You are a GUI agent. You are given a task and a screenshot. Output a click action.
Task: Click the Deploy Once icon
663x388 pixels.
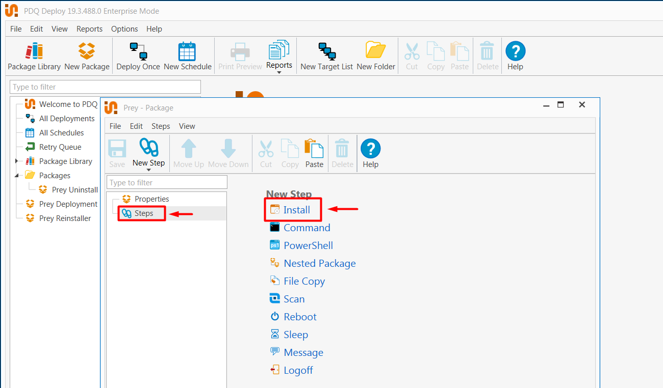coord(138,56)
